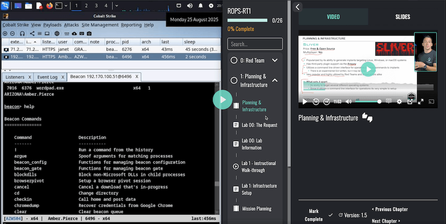Click the globe icon in Cobalt Strike toolbar

tap(57, 33)
